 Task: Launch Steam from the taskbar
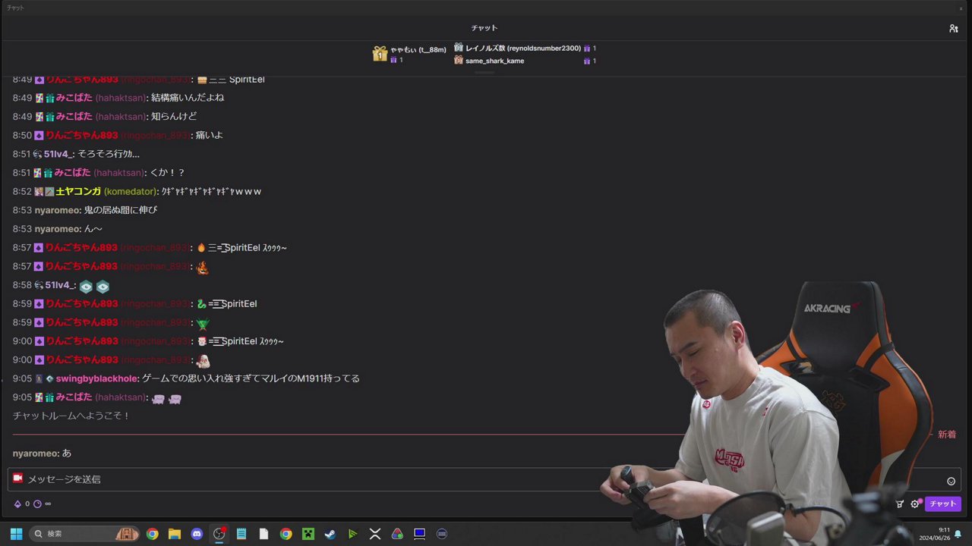(330, 534)
